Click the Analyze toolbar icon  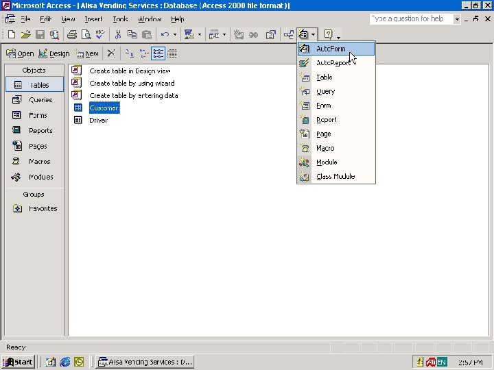(x=214, y=35)
